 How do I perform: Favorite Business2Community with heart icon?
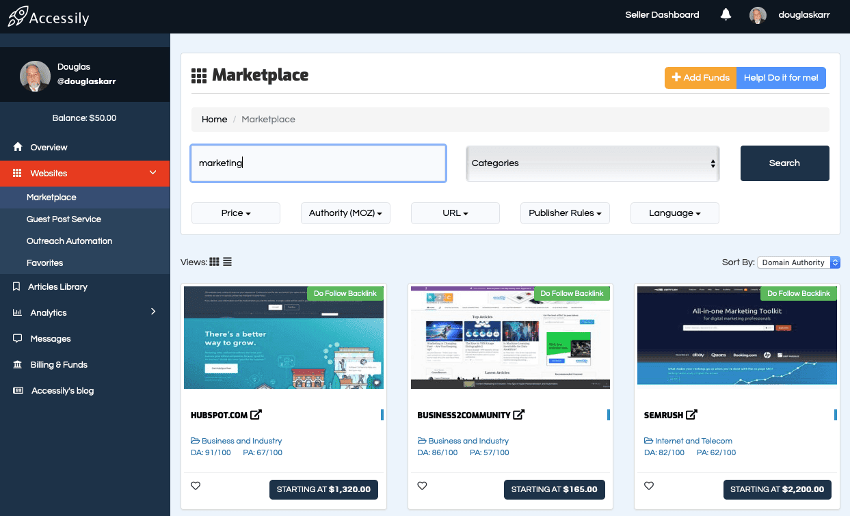click(x=422, y=486)
